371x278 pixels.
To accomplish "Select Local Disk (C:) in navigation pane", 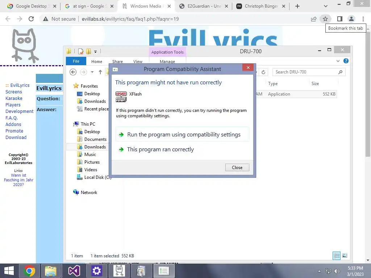I will 94,177.
